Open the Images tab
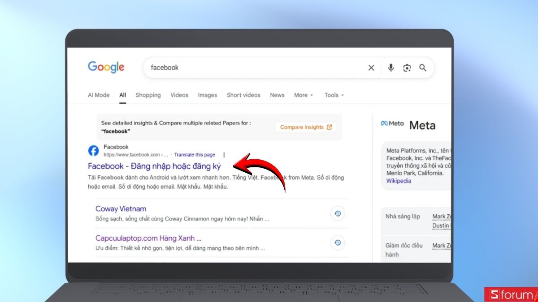Viewport: 538px width, 302px height. (208, 95)
